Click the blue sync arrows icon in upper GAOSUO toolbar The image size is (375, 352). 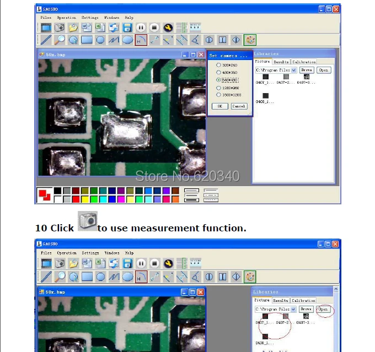[114, 28]
